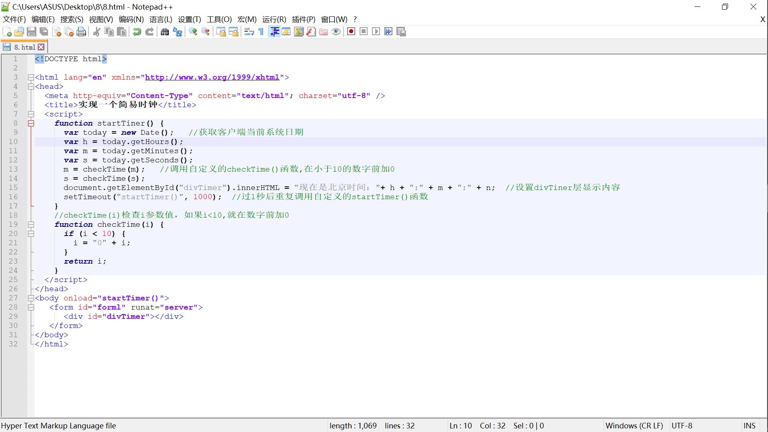
Task: Collapse the body tag fold on line 27
Action: (31, 298)
